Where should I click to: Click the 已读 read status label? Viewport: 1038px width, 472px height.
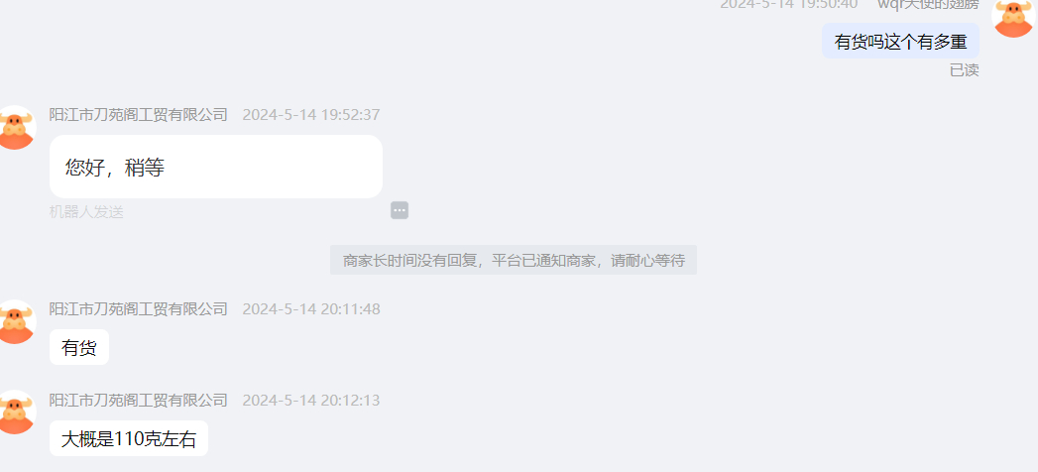[965, 70]
